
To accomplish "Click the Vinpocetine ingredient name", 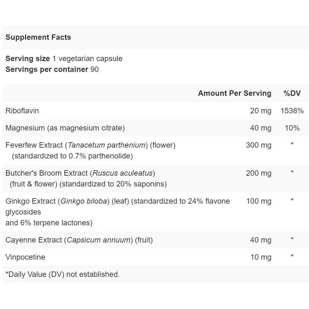I will [25, 257].
